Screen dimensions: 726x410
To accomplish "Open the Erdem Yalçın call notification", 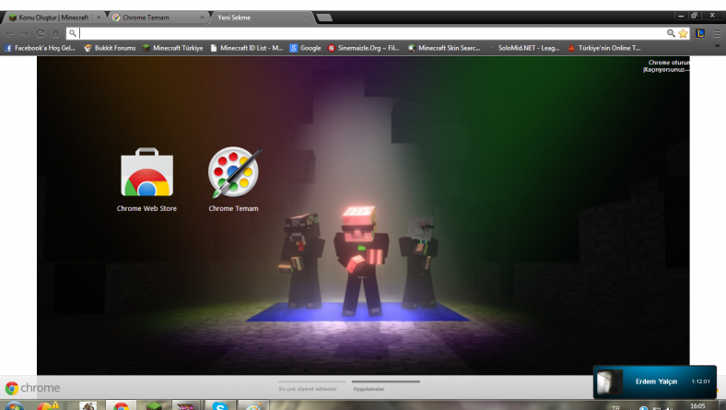I will click(655, 381).
